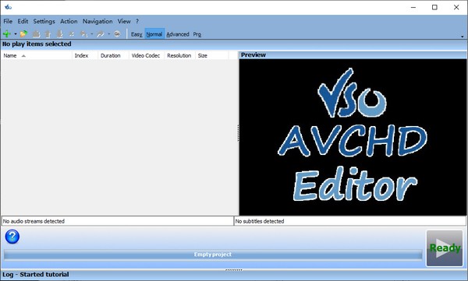This screenshot has width=468, height=281.
Task: Click the Ready start button
Action: tap(445, 248)
